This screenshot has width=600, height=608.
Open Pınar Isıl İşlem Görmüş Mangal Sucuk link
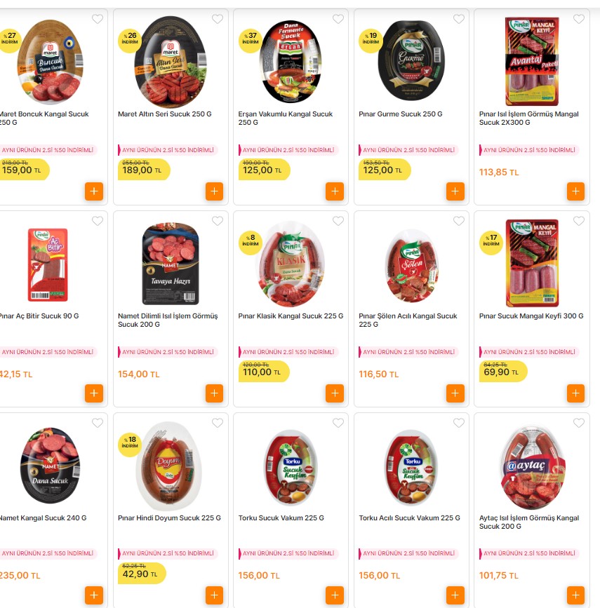point(528,118)
